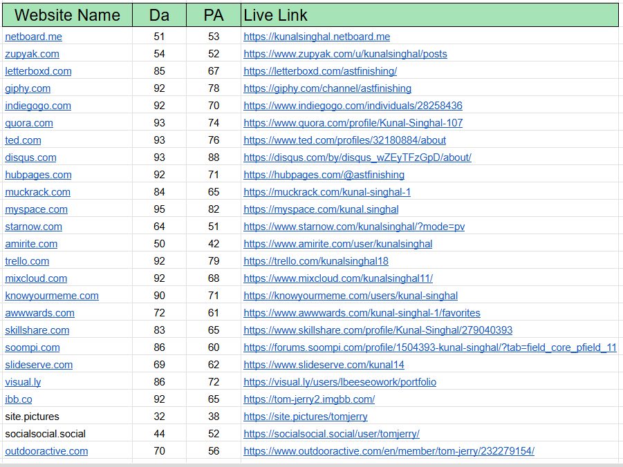Open disqus.com website name link
The image size is (623, 467).
(30, 158)
